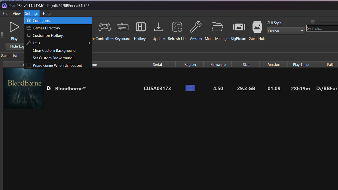Sort game list by Region column

[x=190, y=65]
